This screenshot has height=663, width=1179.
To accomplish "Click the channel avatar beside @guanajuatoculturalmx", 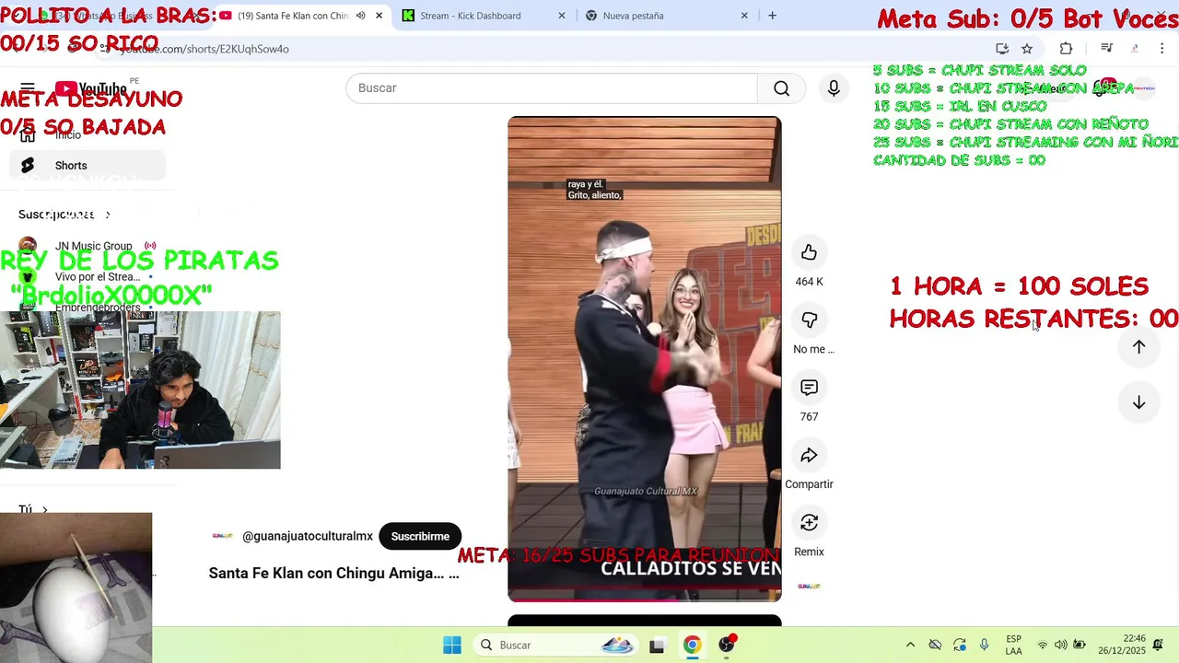I will (x=222, y=536).
